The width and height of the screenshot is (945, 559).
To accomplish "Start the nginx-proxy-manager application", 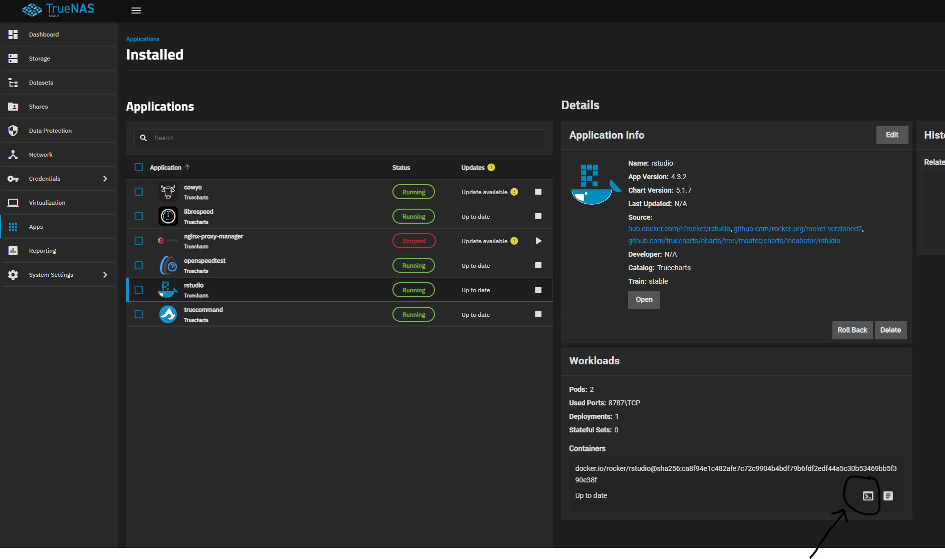I will pyautogui.click(x=539, y=241).
